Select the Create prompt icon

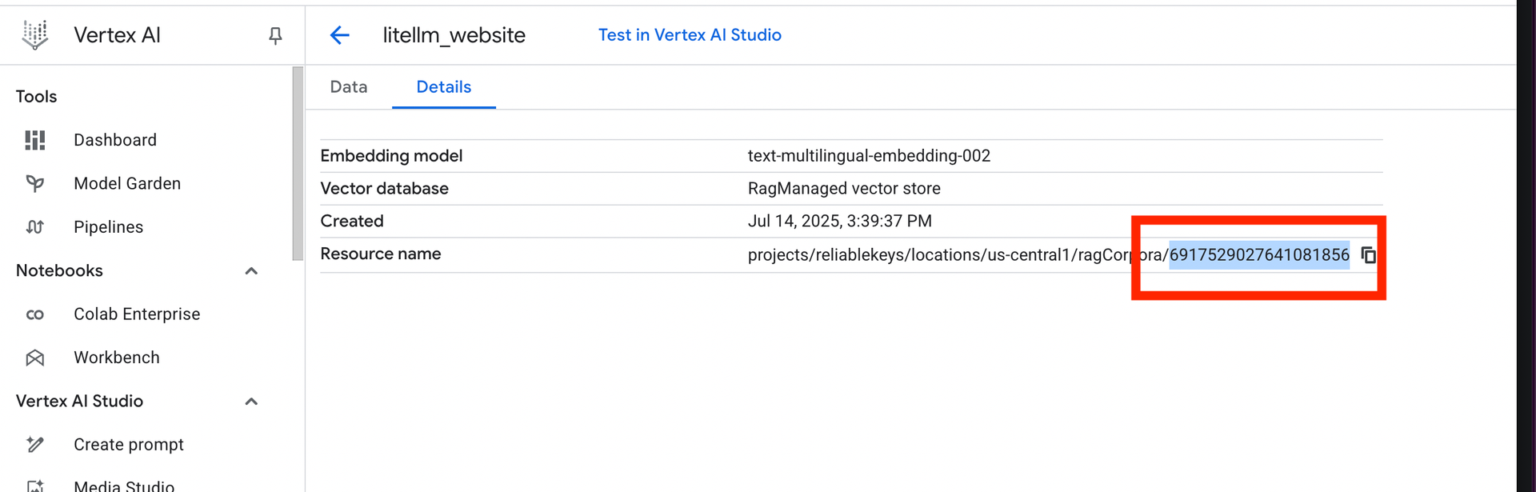[35, 444]
